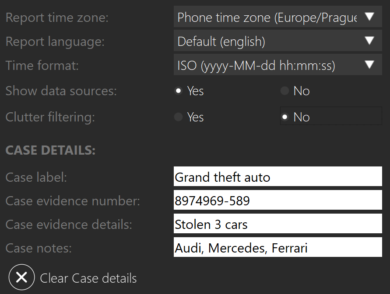Select Yes for Show data sources
This screenshot has width=390, height=294.
(x=178, y=90)
